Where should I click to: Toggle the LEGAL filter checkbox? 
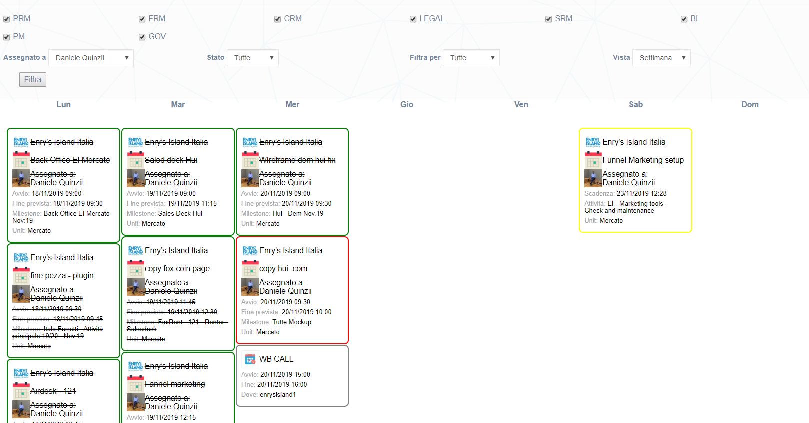pos(413,19)
